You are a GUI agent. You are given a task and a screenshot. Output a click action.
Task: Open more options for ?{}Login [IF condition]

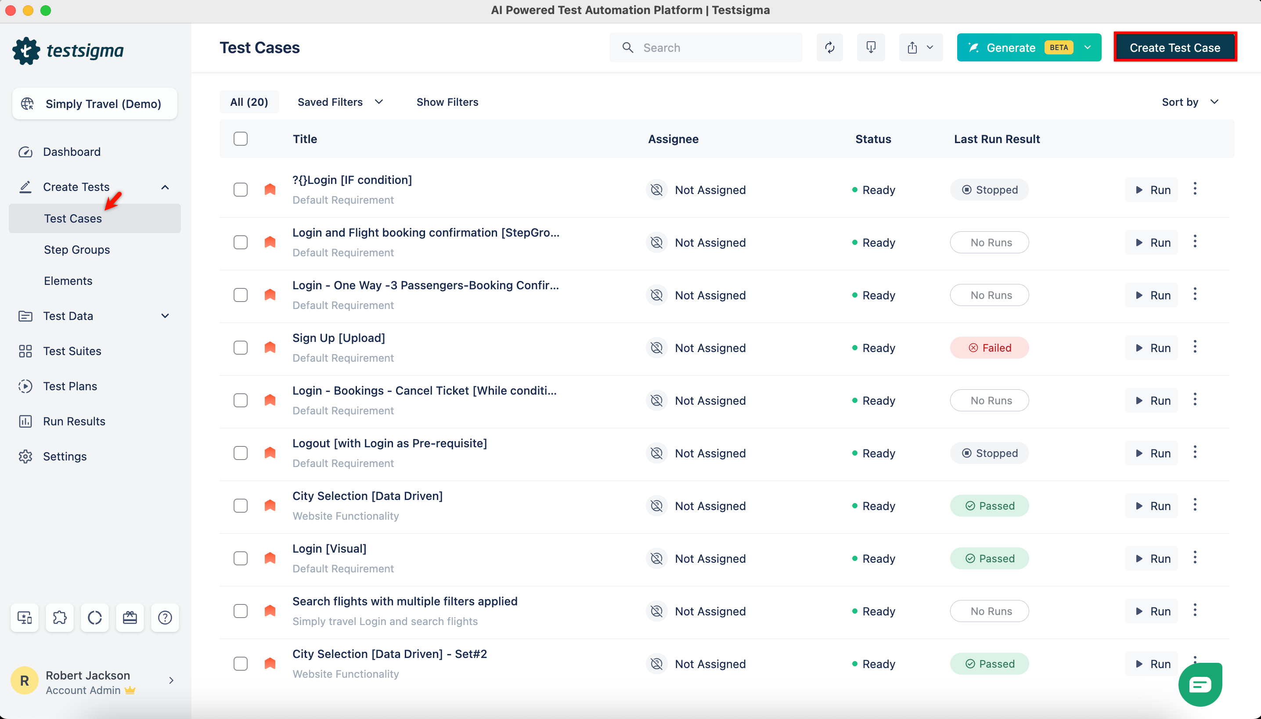(1195, 189)
